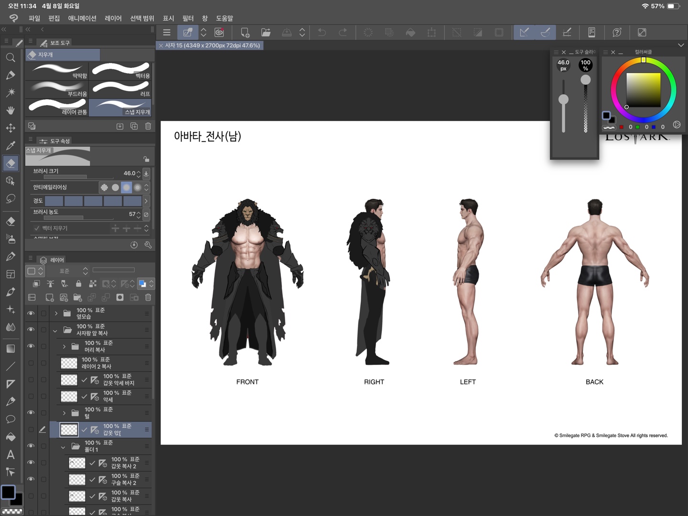688x516 pixels.
Task: Expand the 털 folder
Action: 64,413
